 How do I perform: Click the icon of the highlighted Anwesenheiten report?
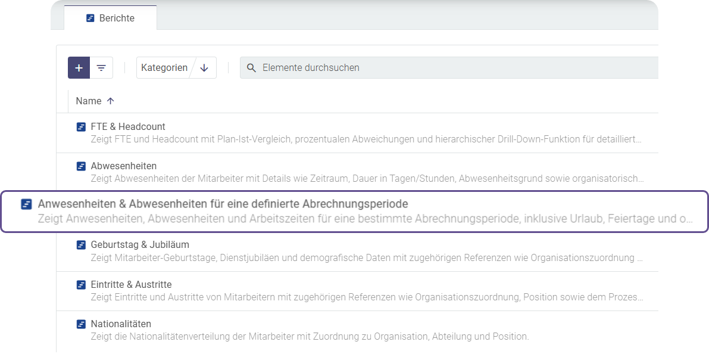click(x=26, y=204)
